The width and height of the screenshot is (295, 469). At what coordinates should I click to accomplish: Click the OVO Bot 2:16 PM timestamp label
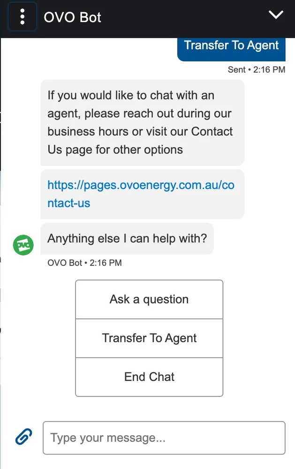(x=84, y=263)
